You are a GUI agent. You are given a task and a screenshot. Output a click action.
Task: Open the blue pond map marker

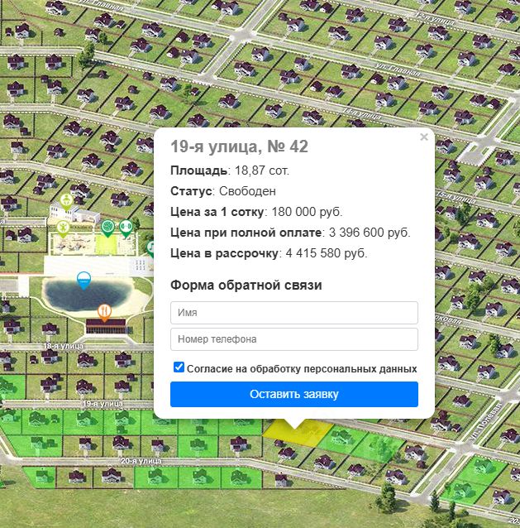(x=83, y=281)
